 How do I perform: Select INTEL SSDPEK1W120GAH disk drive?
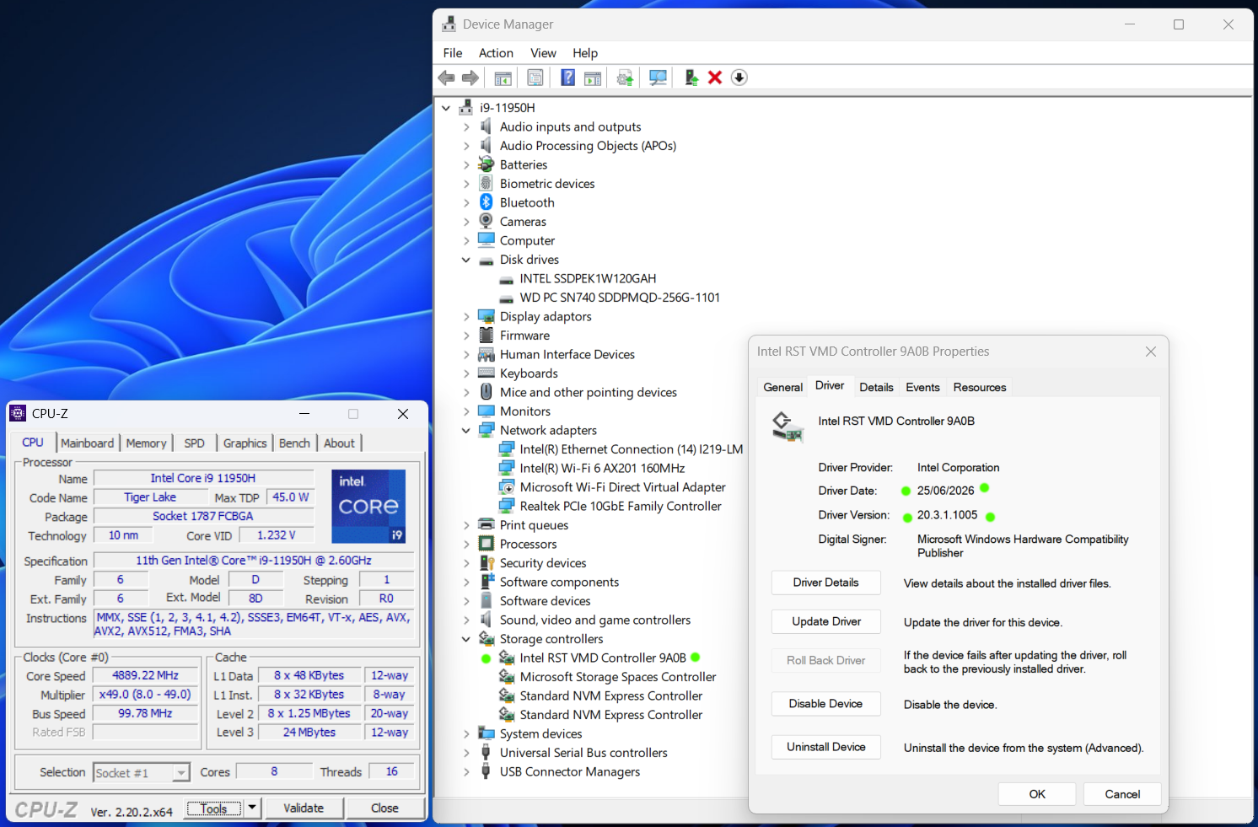coord(588,278)
